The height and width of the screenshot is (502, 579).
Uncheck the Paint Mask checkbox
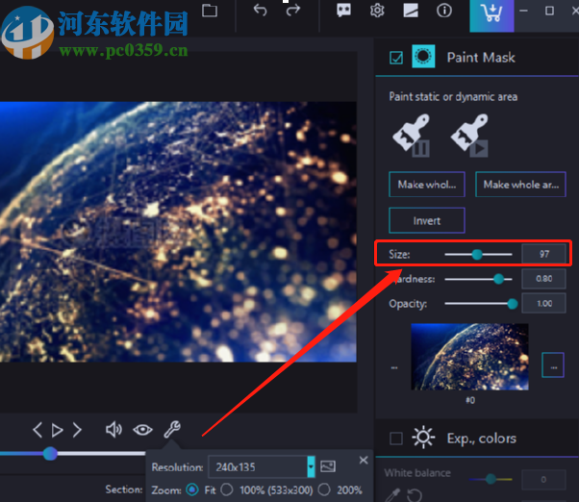coord(396,58)
